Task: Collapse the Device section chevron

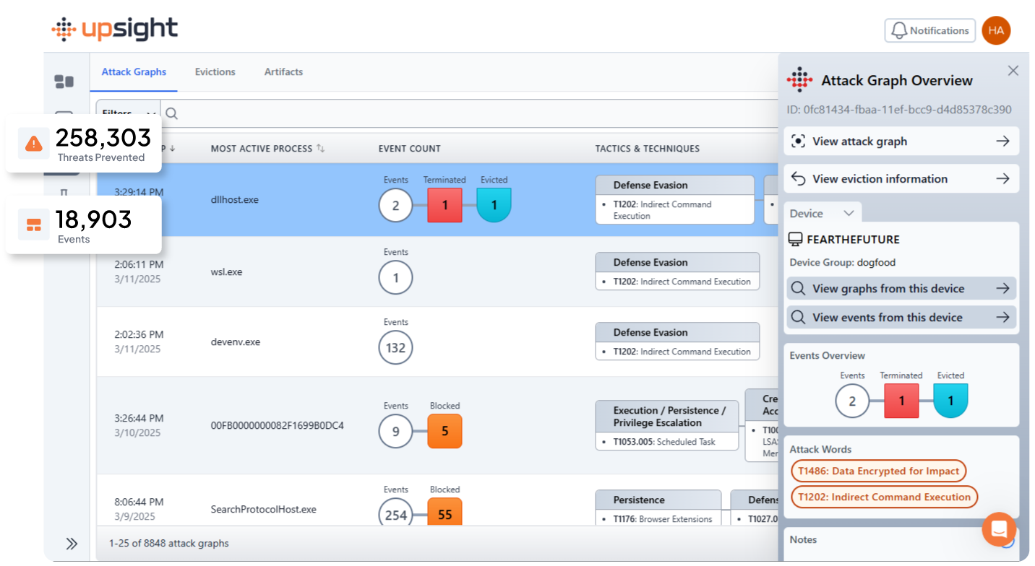Action: click(849, 213)
